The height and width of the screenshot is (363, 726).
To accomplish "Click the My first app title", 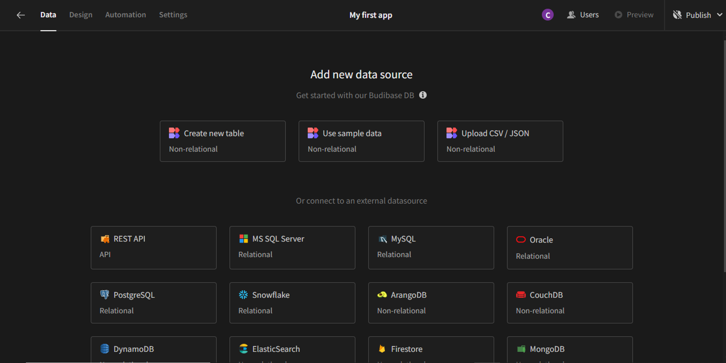I will (x=371, y=15).
